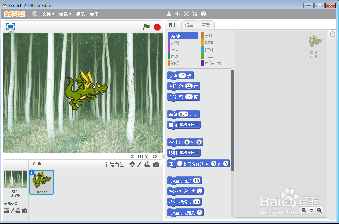Open the 提示 tips menu
Screen dimensions: 339x224
pos(80,14)
